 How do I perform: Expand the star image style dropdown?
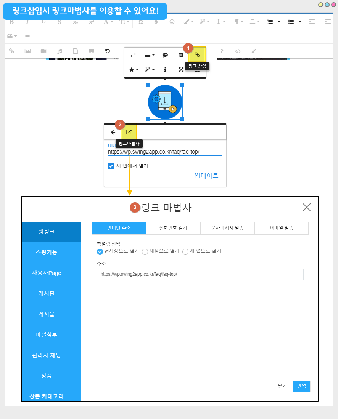[134, 70]
